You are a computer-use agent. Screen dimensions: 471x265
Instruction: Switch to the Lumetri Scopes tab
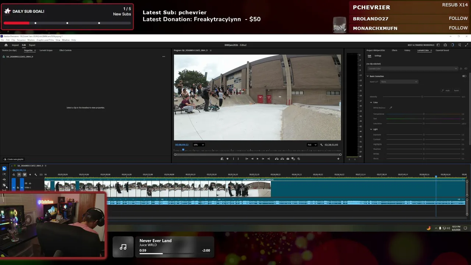coord(46,50)
